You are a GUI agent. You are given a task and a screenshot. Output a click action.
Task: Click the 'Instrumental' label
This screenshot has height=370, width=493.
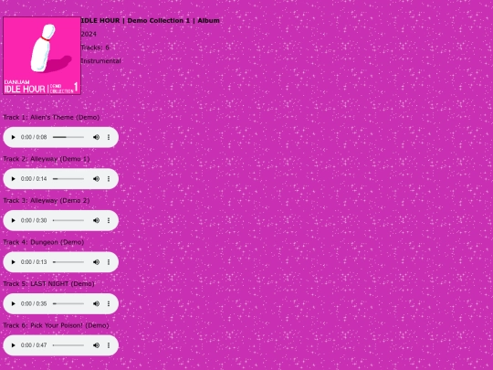(x=101, y=61)
